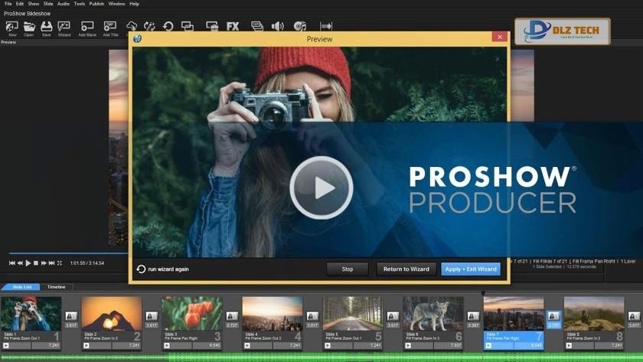Click the run wizard again link
The height and width of the screenshot is (362, 643).
pyautogui.click(x=168, y=269)
